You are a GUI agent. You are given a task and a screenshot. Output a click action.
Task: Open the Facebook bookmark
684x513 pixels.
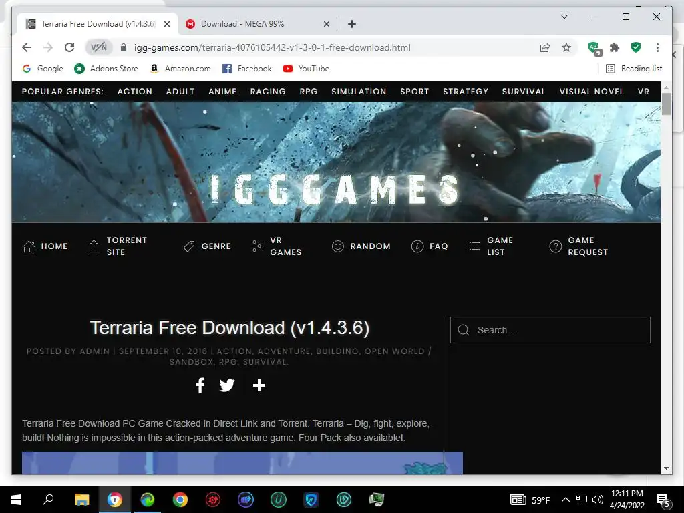247,69
